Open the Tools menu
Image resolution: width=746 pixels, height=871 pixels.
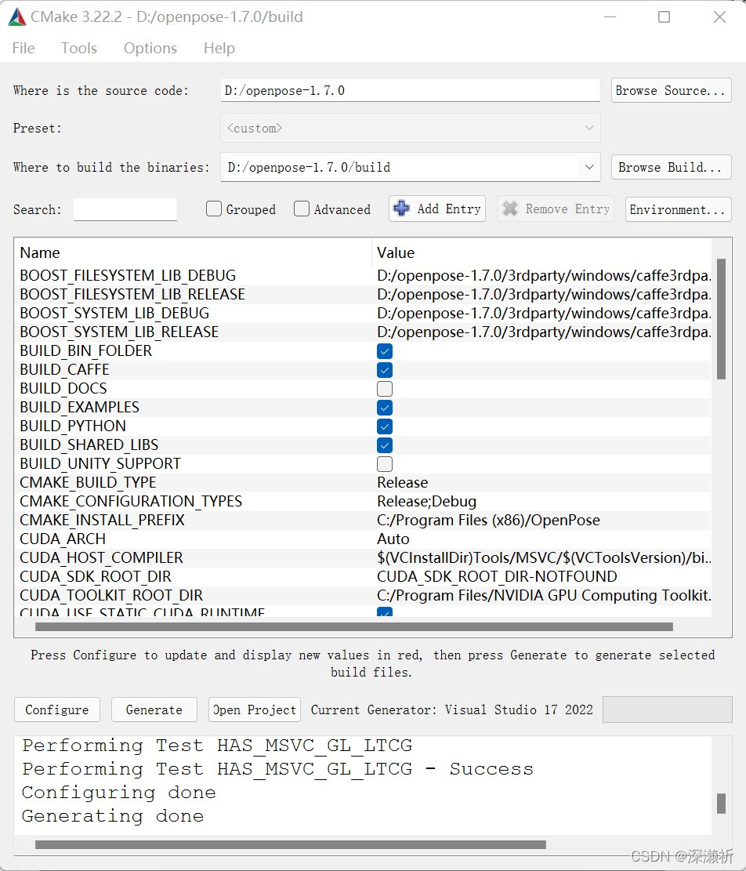78,48
